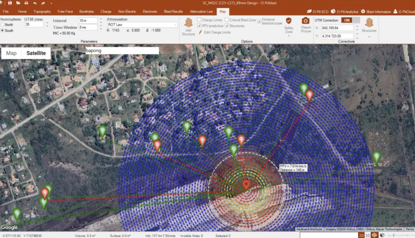Viewport: 415px width, 238px height.
Task: Open the Electronic tab
Action: tap(150, 11)
